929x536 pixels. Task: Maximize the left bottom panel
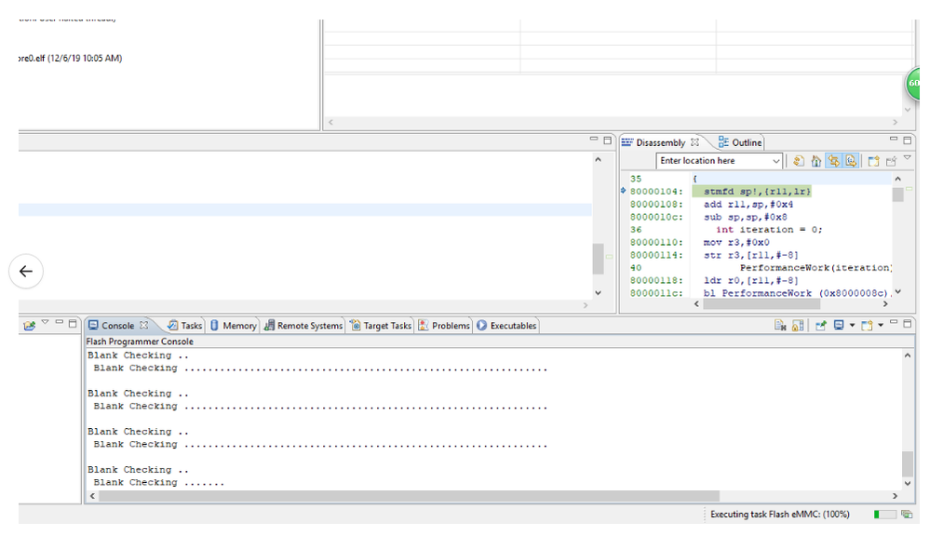click(x=73, y=324)
